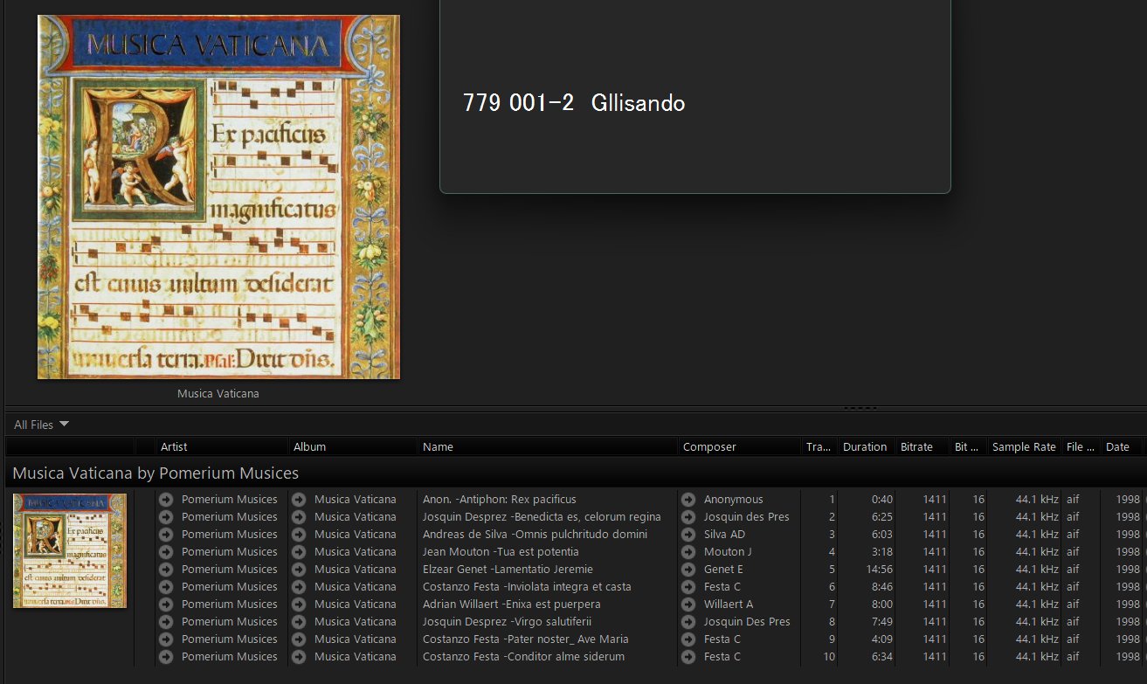Select track Andreas de Silva -Omnis pulchritudo domini

point(535,535)
